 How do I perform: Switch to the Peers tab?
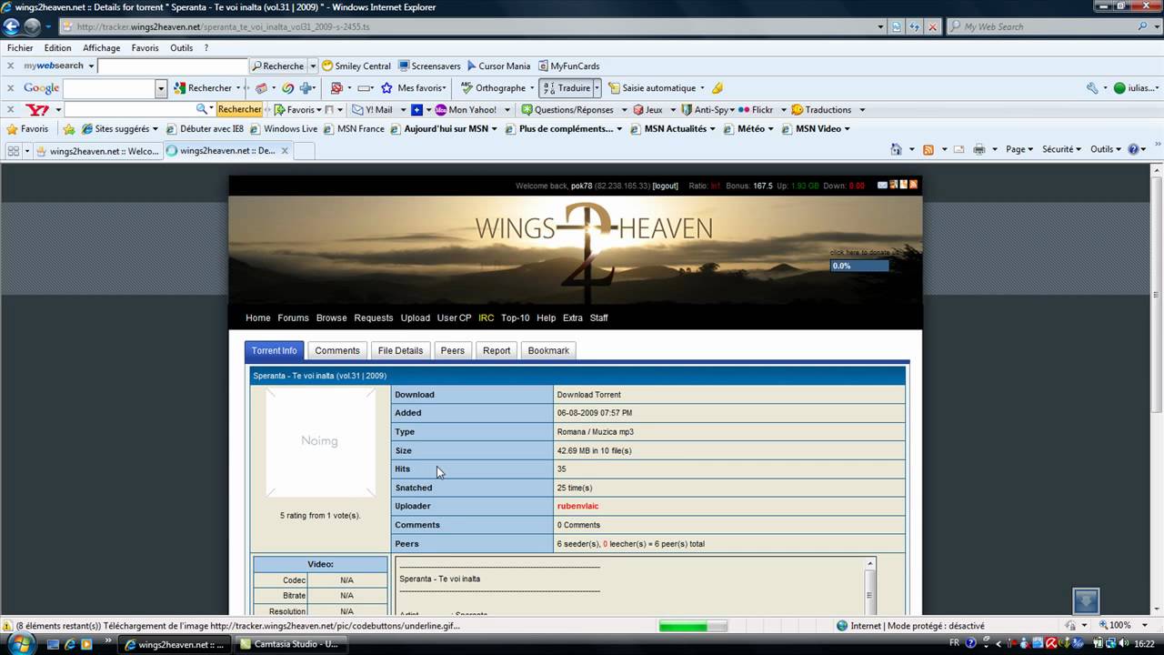tap(452, 350)
